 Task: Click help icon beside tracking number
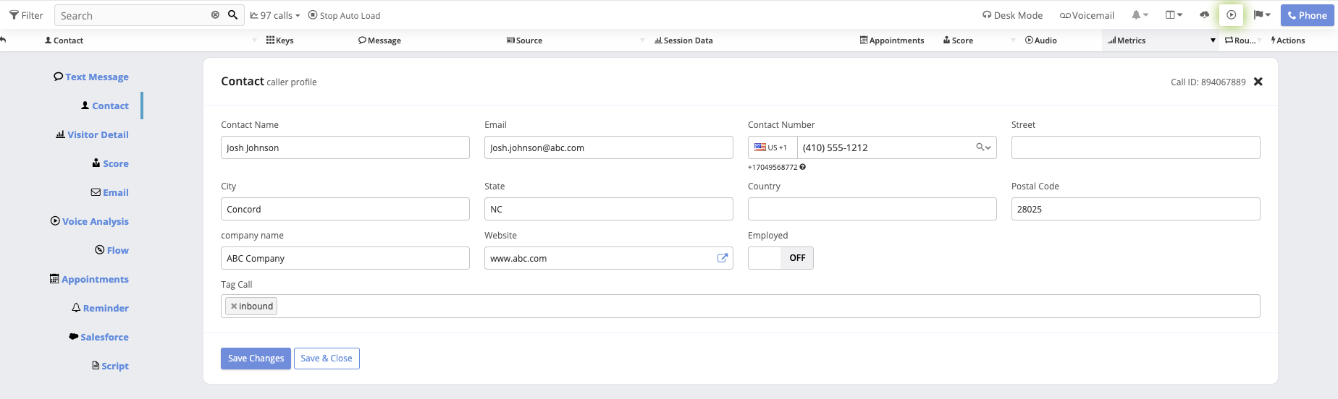pyautogui.click(x=803, y=167)
